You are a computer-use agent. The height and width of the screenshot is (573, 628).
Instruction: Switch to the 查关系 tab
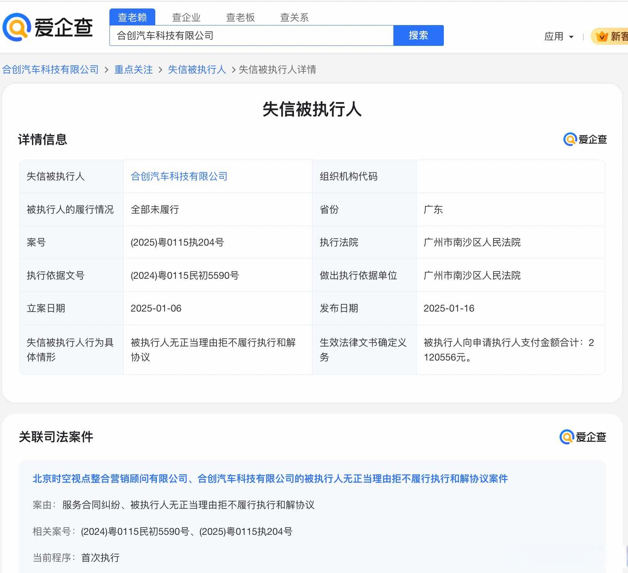[x=294, y=17]
